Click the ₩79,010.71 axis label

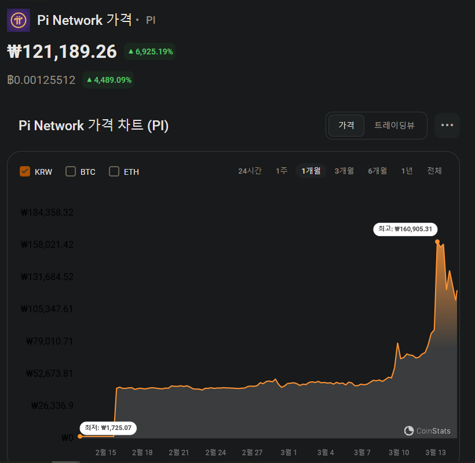pos(49,341)
